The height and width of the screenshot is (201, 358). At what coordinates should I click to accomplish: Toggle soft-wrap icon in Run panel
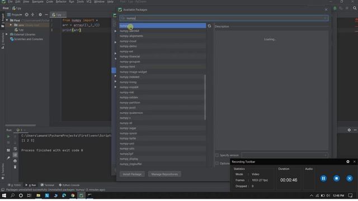pos(15,149)
